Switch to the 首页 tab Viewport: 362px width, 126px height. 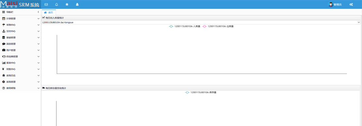point(49,12)
